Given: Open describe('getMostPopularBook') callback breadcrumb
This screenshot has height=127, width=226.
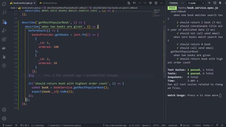Looking at the screenshot, I should click(x=65, y=8).
